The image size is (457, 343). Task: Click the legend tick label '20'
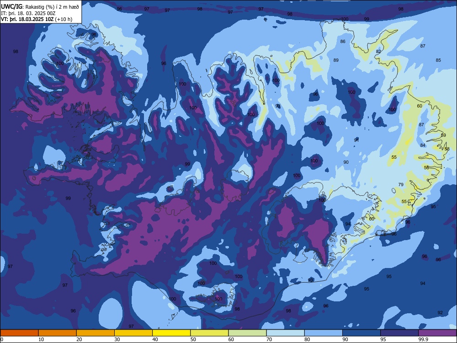[79, 339]
